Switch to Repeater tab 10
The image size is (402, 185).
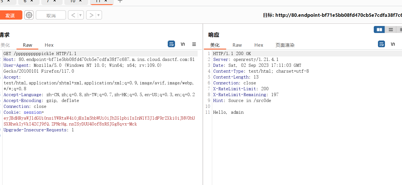pyautogui.click(x=72, y=1)
